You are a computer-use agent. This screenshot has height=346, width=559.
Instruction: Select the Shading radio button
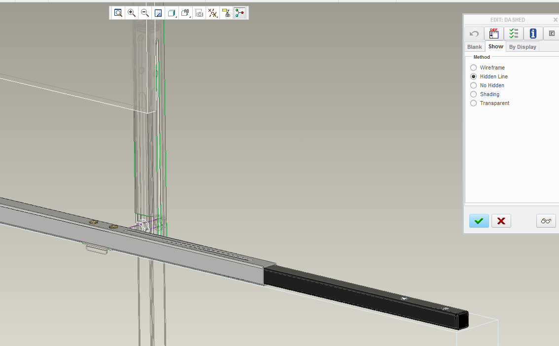pyautogui.click(x=473, y=95)
